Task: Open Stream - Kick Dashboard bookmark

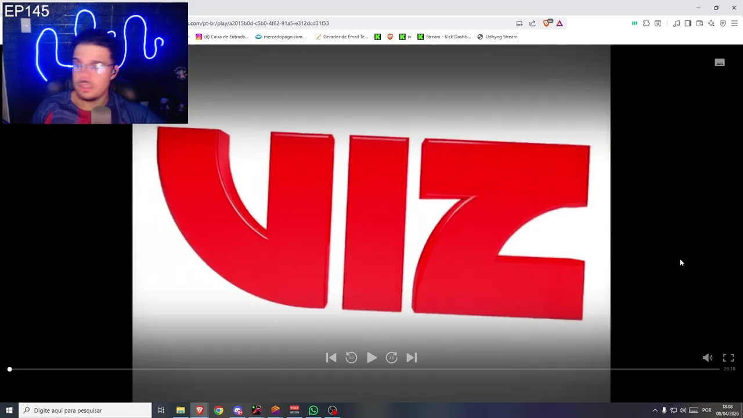Action: [x=444, y=37]
